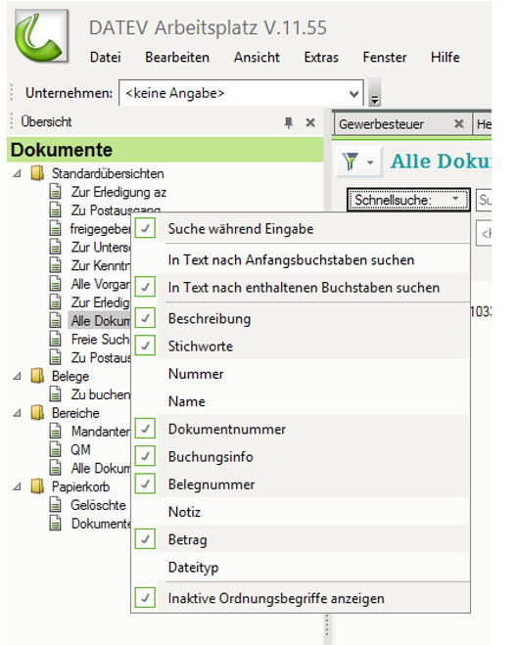
Task: Open the Bearbeiten menu
Action: (x=177, y=57)
